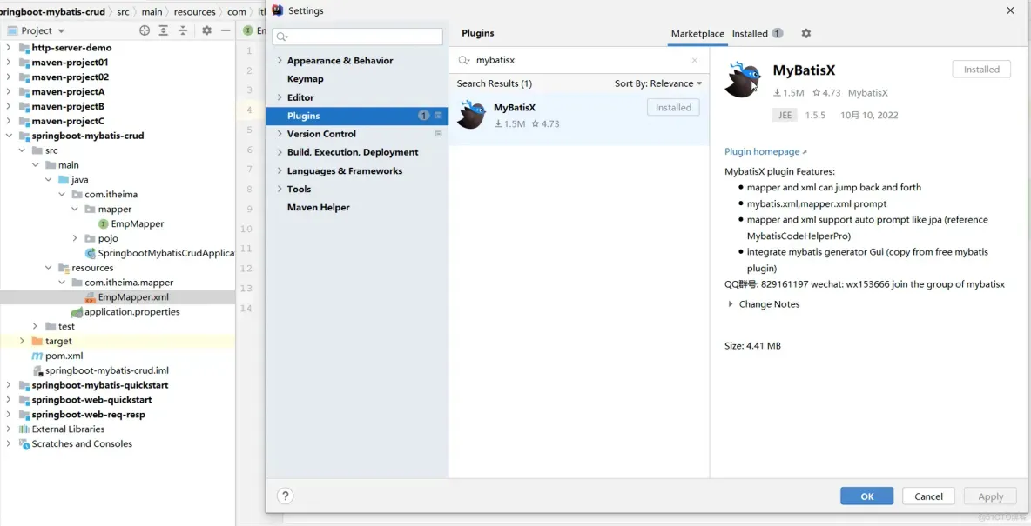Click the EmpMapper.xml file icon
The height and width of the screenshot is (526, 1031).
click(x=91, y=297)
